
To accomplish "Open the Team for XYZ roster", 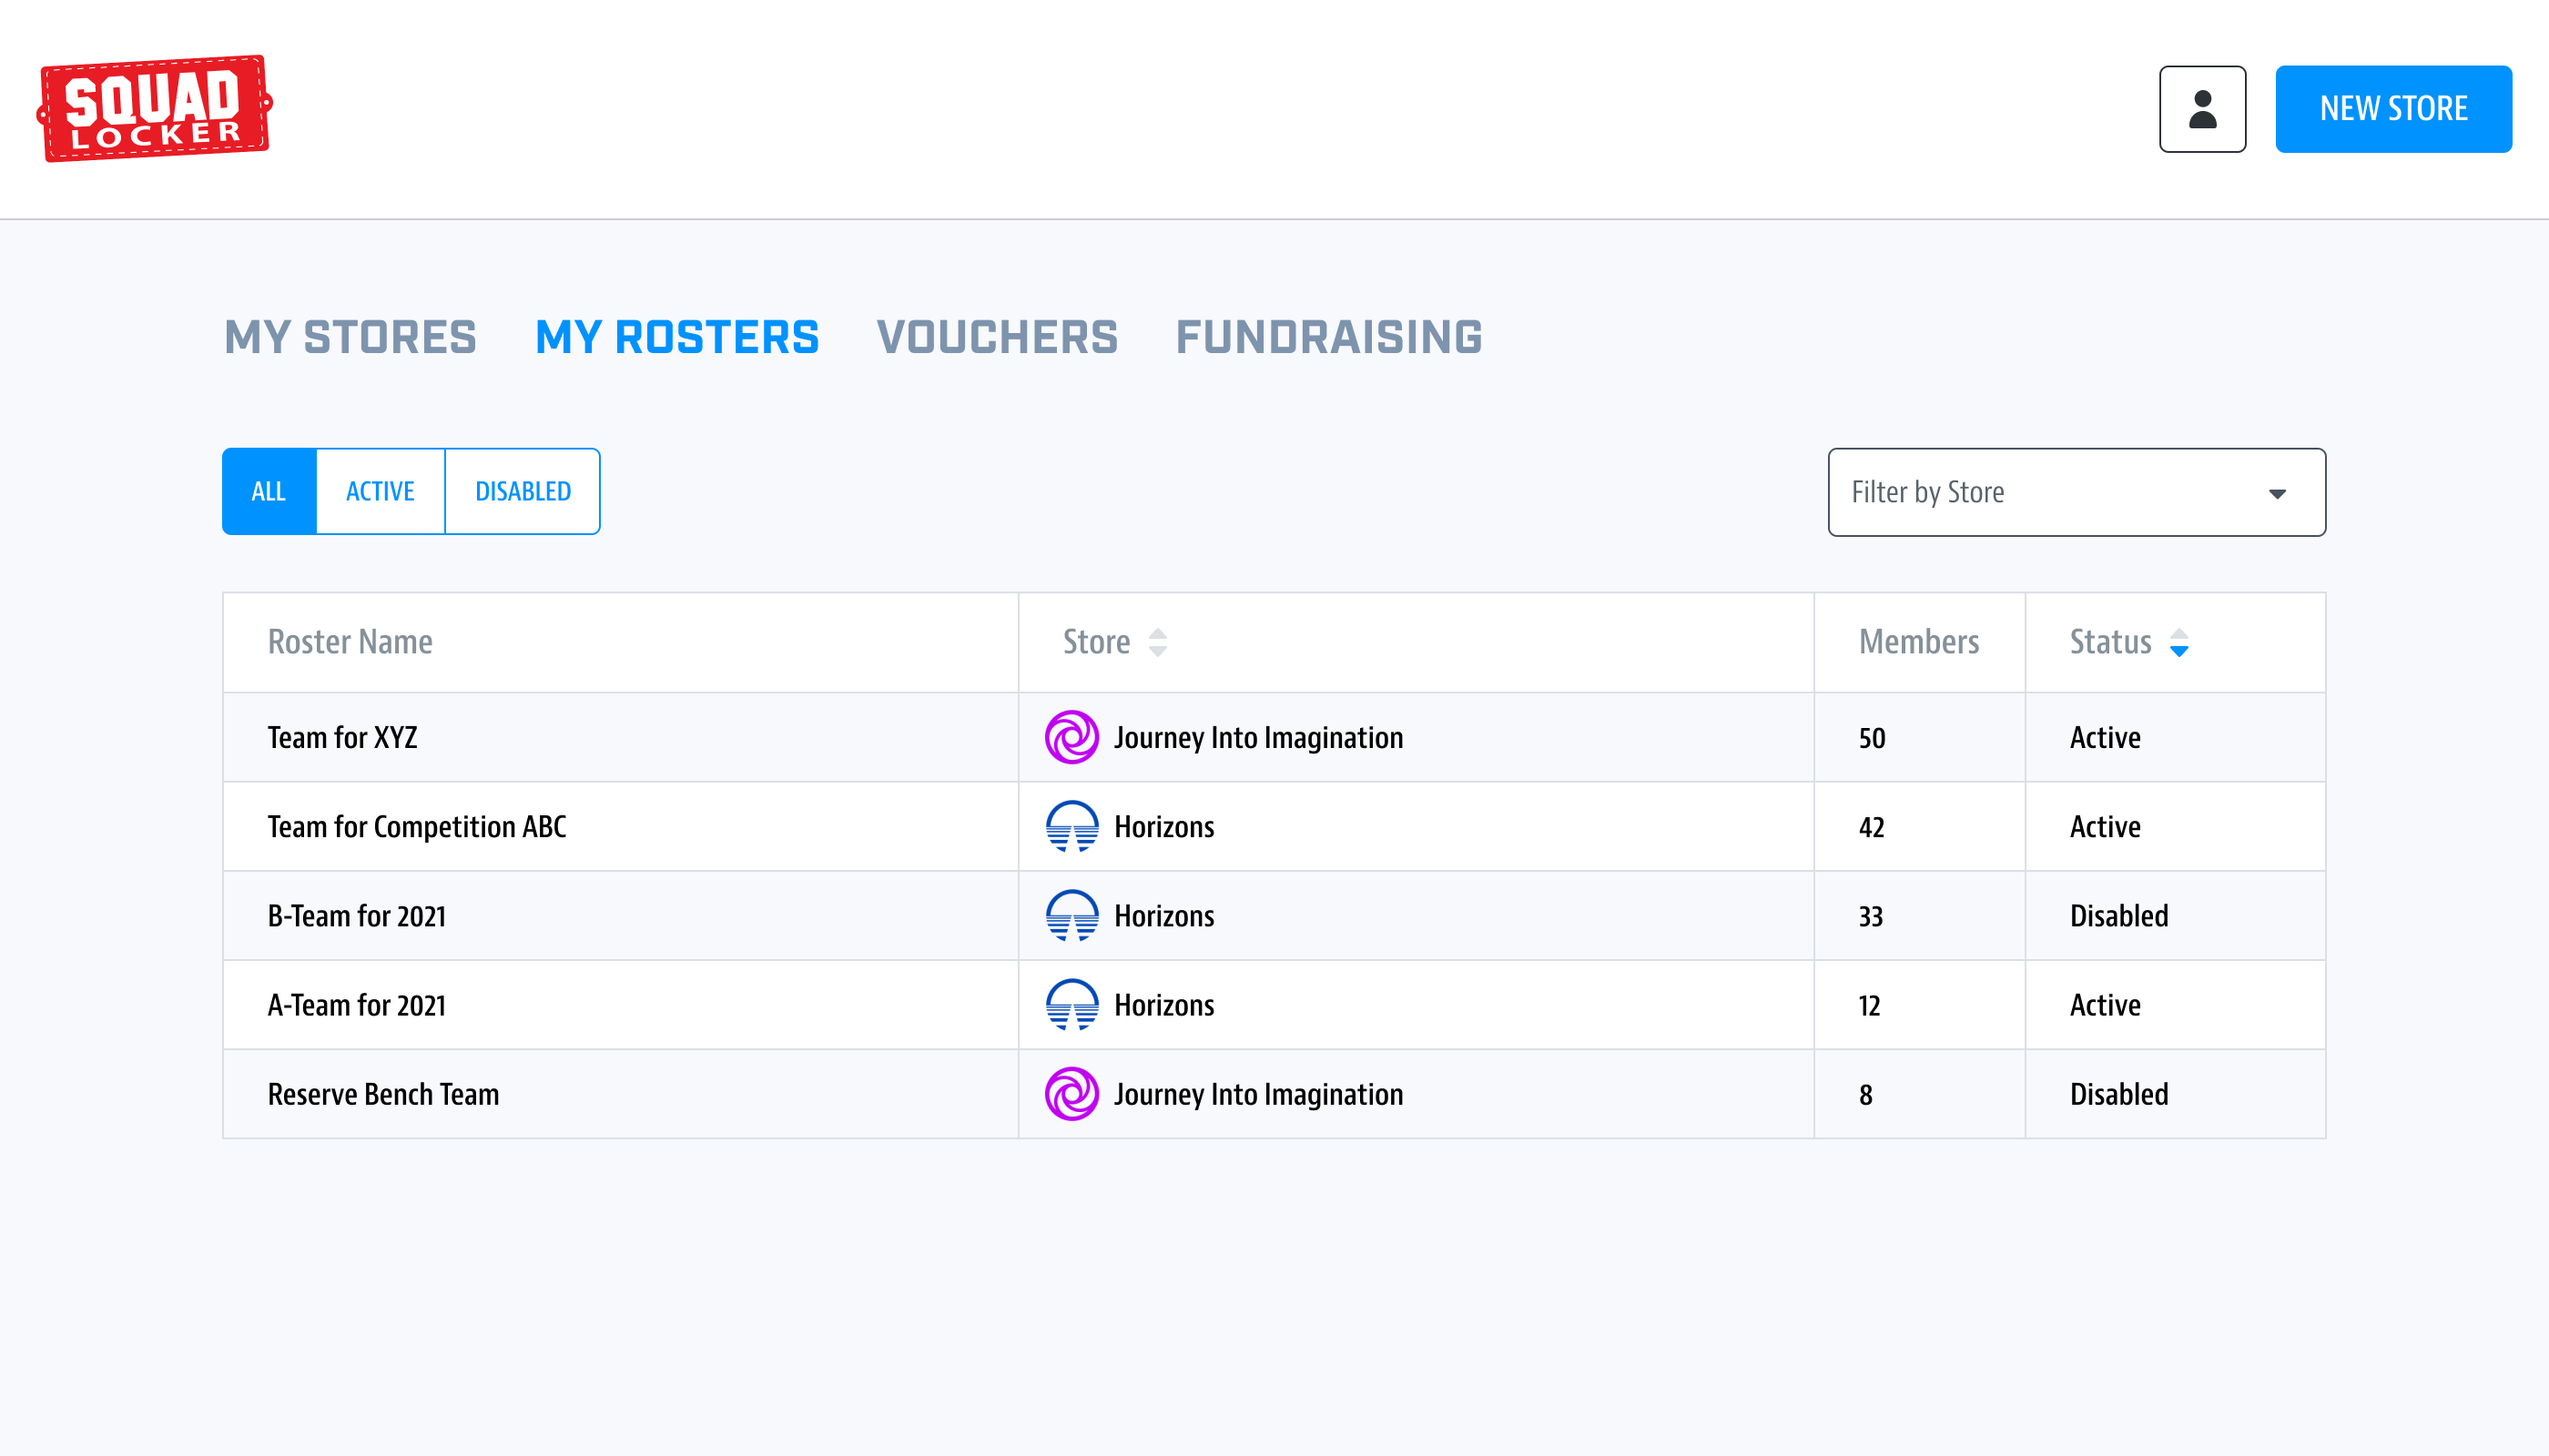I will point(342,737).
